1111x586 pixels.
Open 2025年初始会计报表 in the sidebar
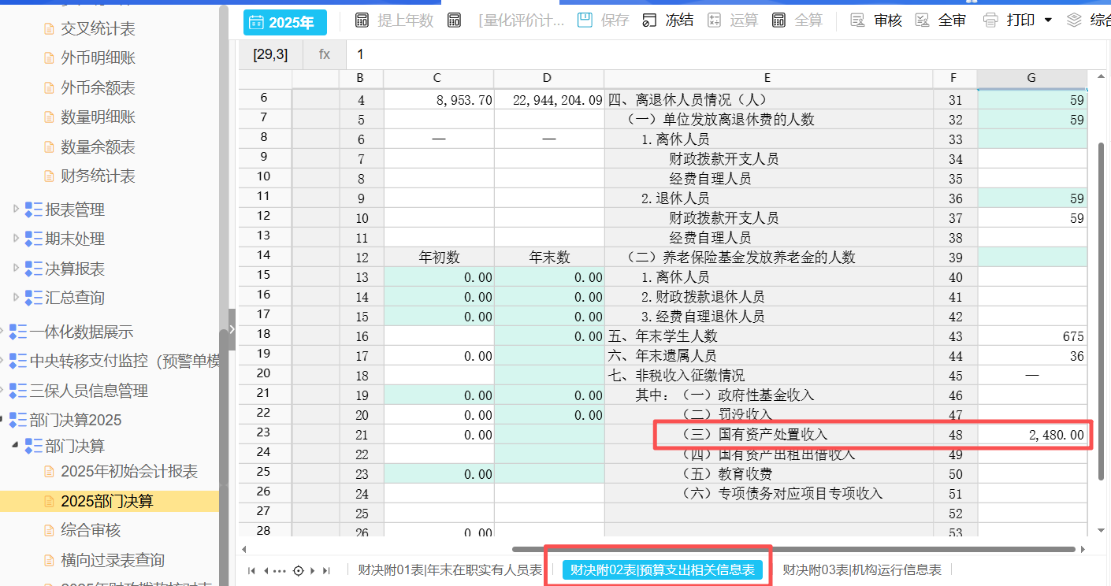click(129, 472)
